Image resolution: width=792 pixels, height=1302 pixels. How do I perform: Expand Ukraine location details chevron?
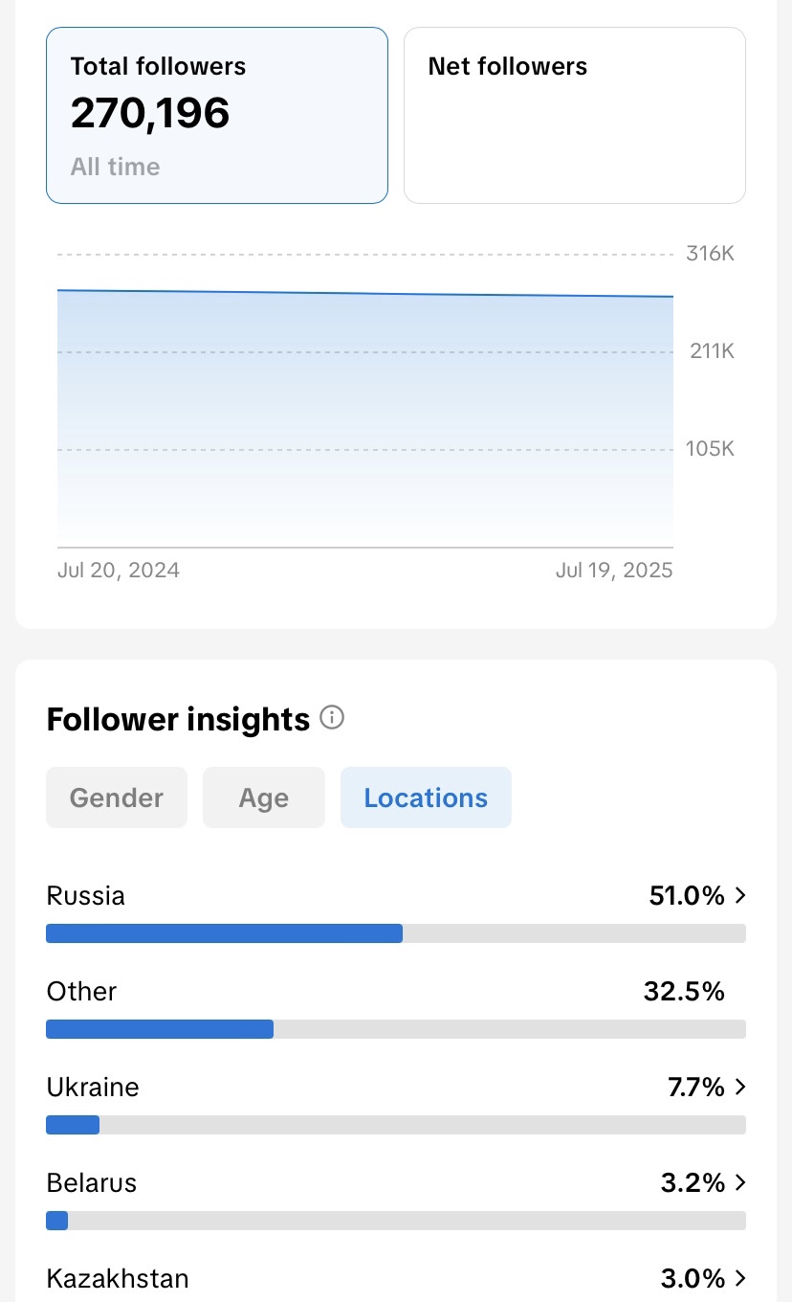coord(739,1088)
